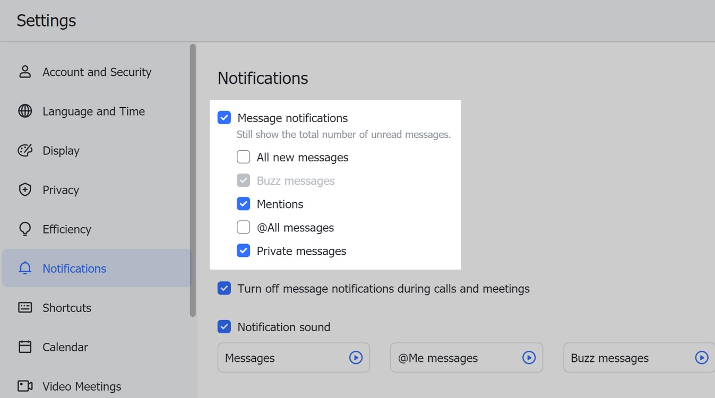Preview the Messages notification sound
The height and width of the screenshot is (398, 715).
coord(357,358)
